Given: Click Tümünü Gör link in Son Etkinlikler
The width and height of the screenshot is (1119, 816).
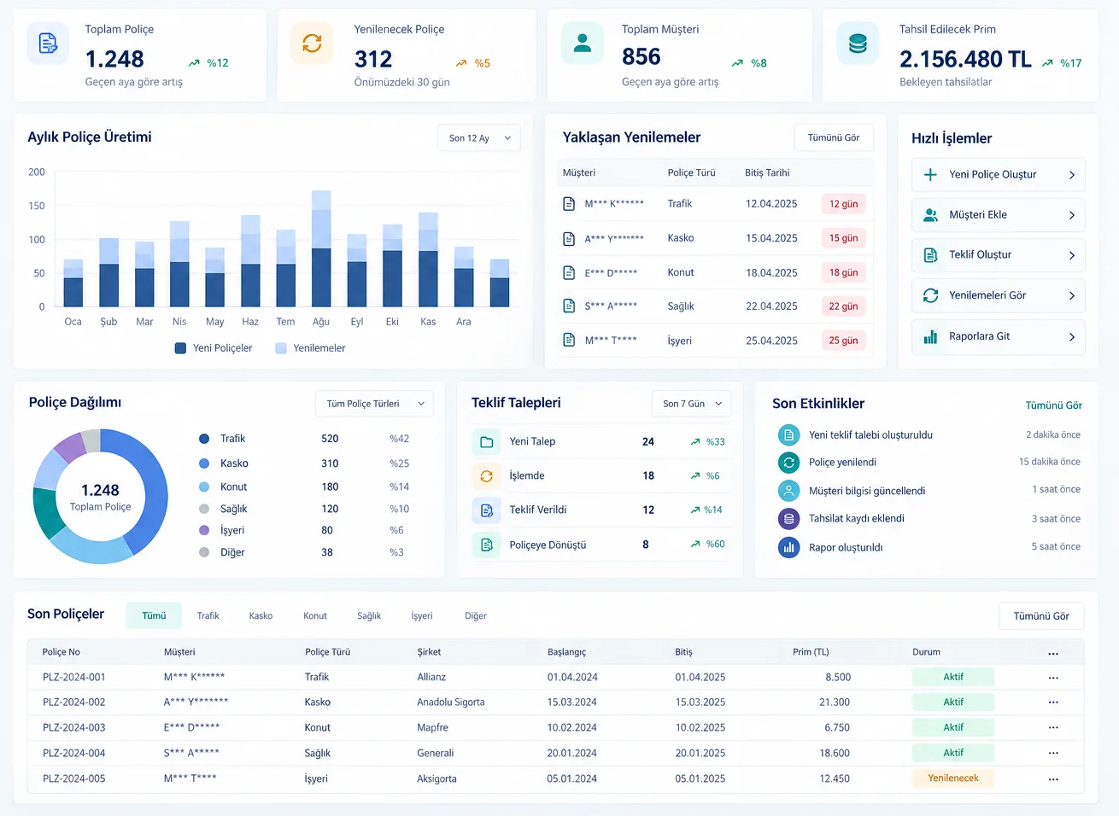Looking at the screenshot, I should pyautogui.click(x=1054, y=405).
